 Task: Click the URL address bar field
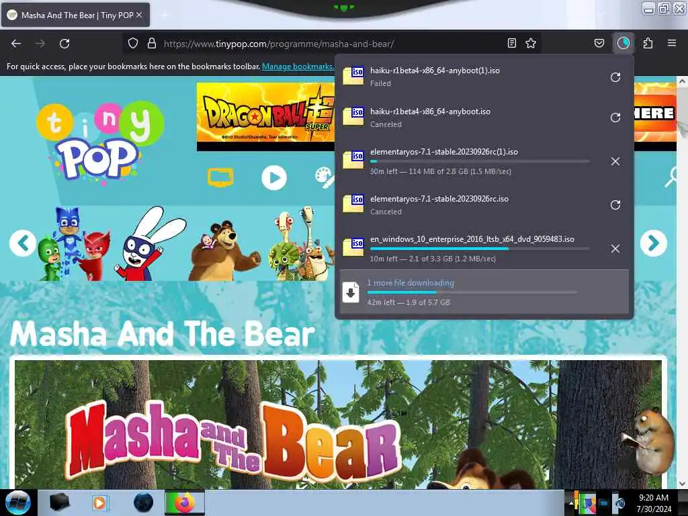pyautogui.click(x=333, y=44)
